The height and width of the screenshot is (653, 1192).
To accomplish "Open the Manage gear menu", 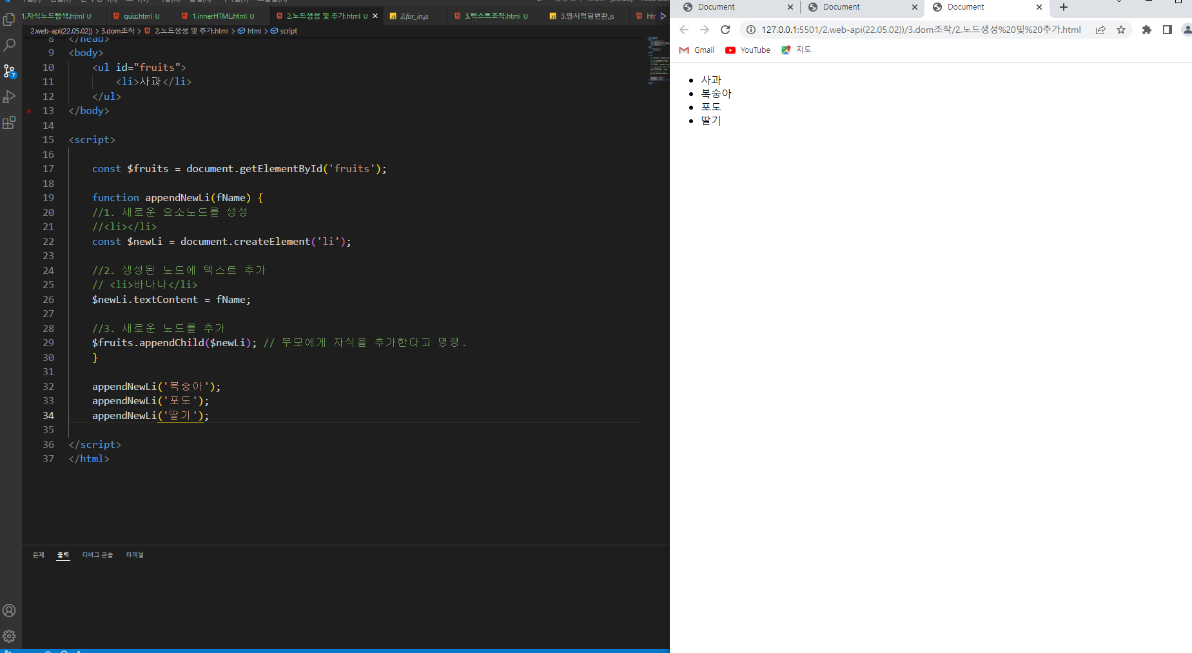I will tap(9, 636).
